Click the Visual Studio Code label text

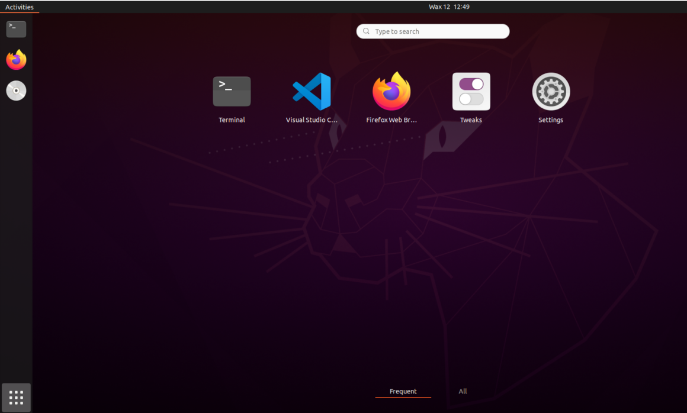coord(312,120)
